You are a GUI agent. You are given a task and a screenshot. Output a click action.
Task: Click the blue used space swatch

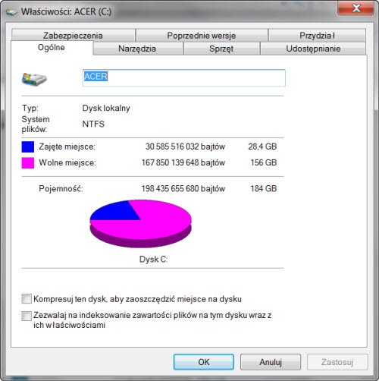click(28, 146)
